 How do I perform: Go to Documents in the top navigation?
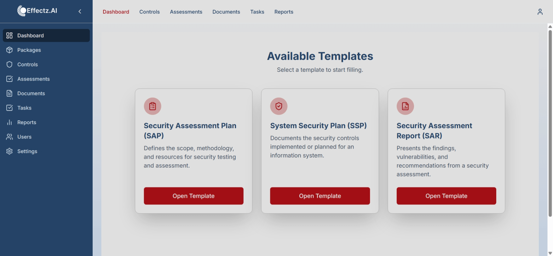226,12
